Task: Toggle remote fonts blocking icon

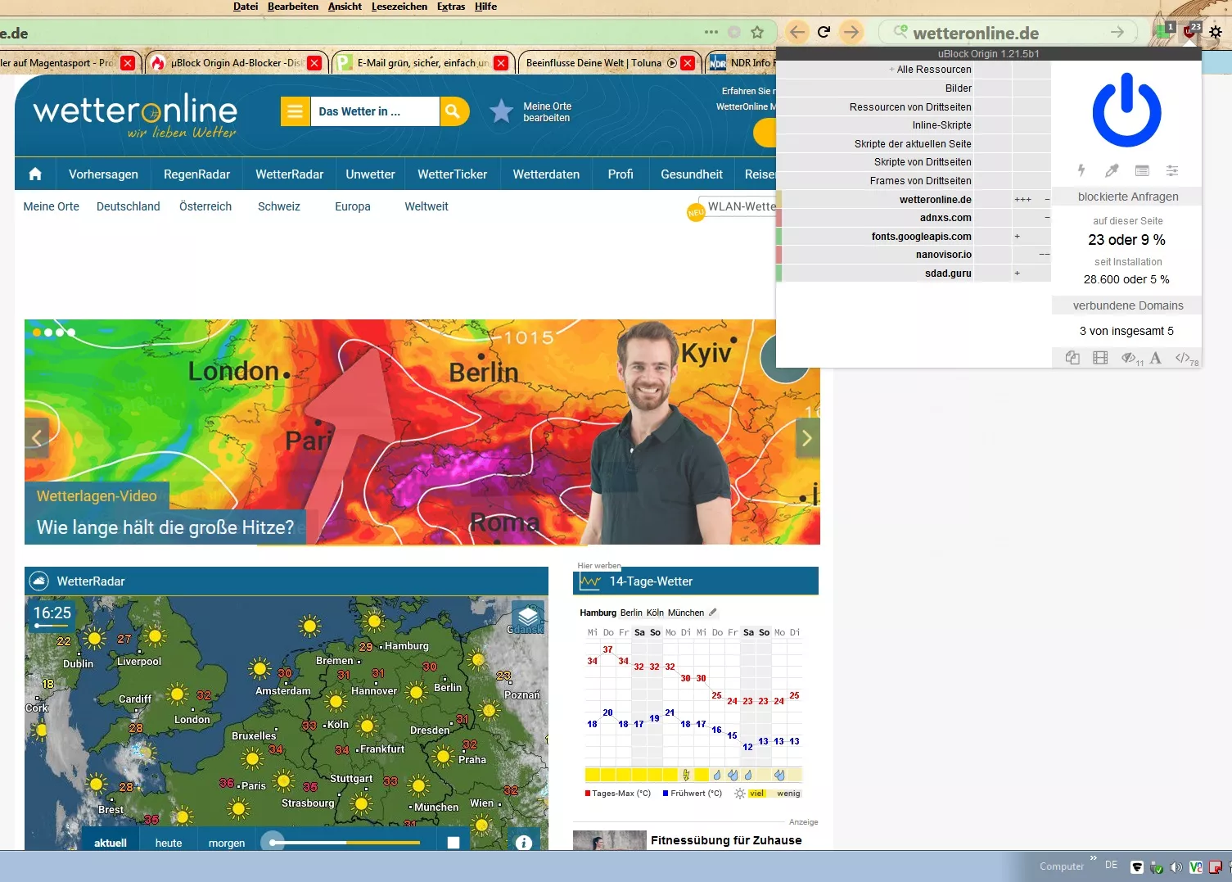Action: point(1155,358)
